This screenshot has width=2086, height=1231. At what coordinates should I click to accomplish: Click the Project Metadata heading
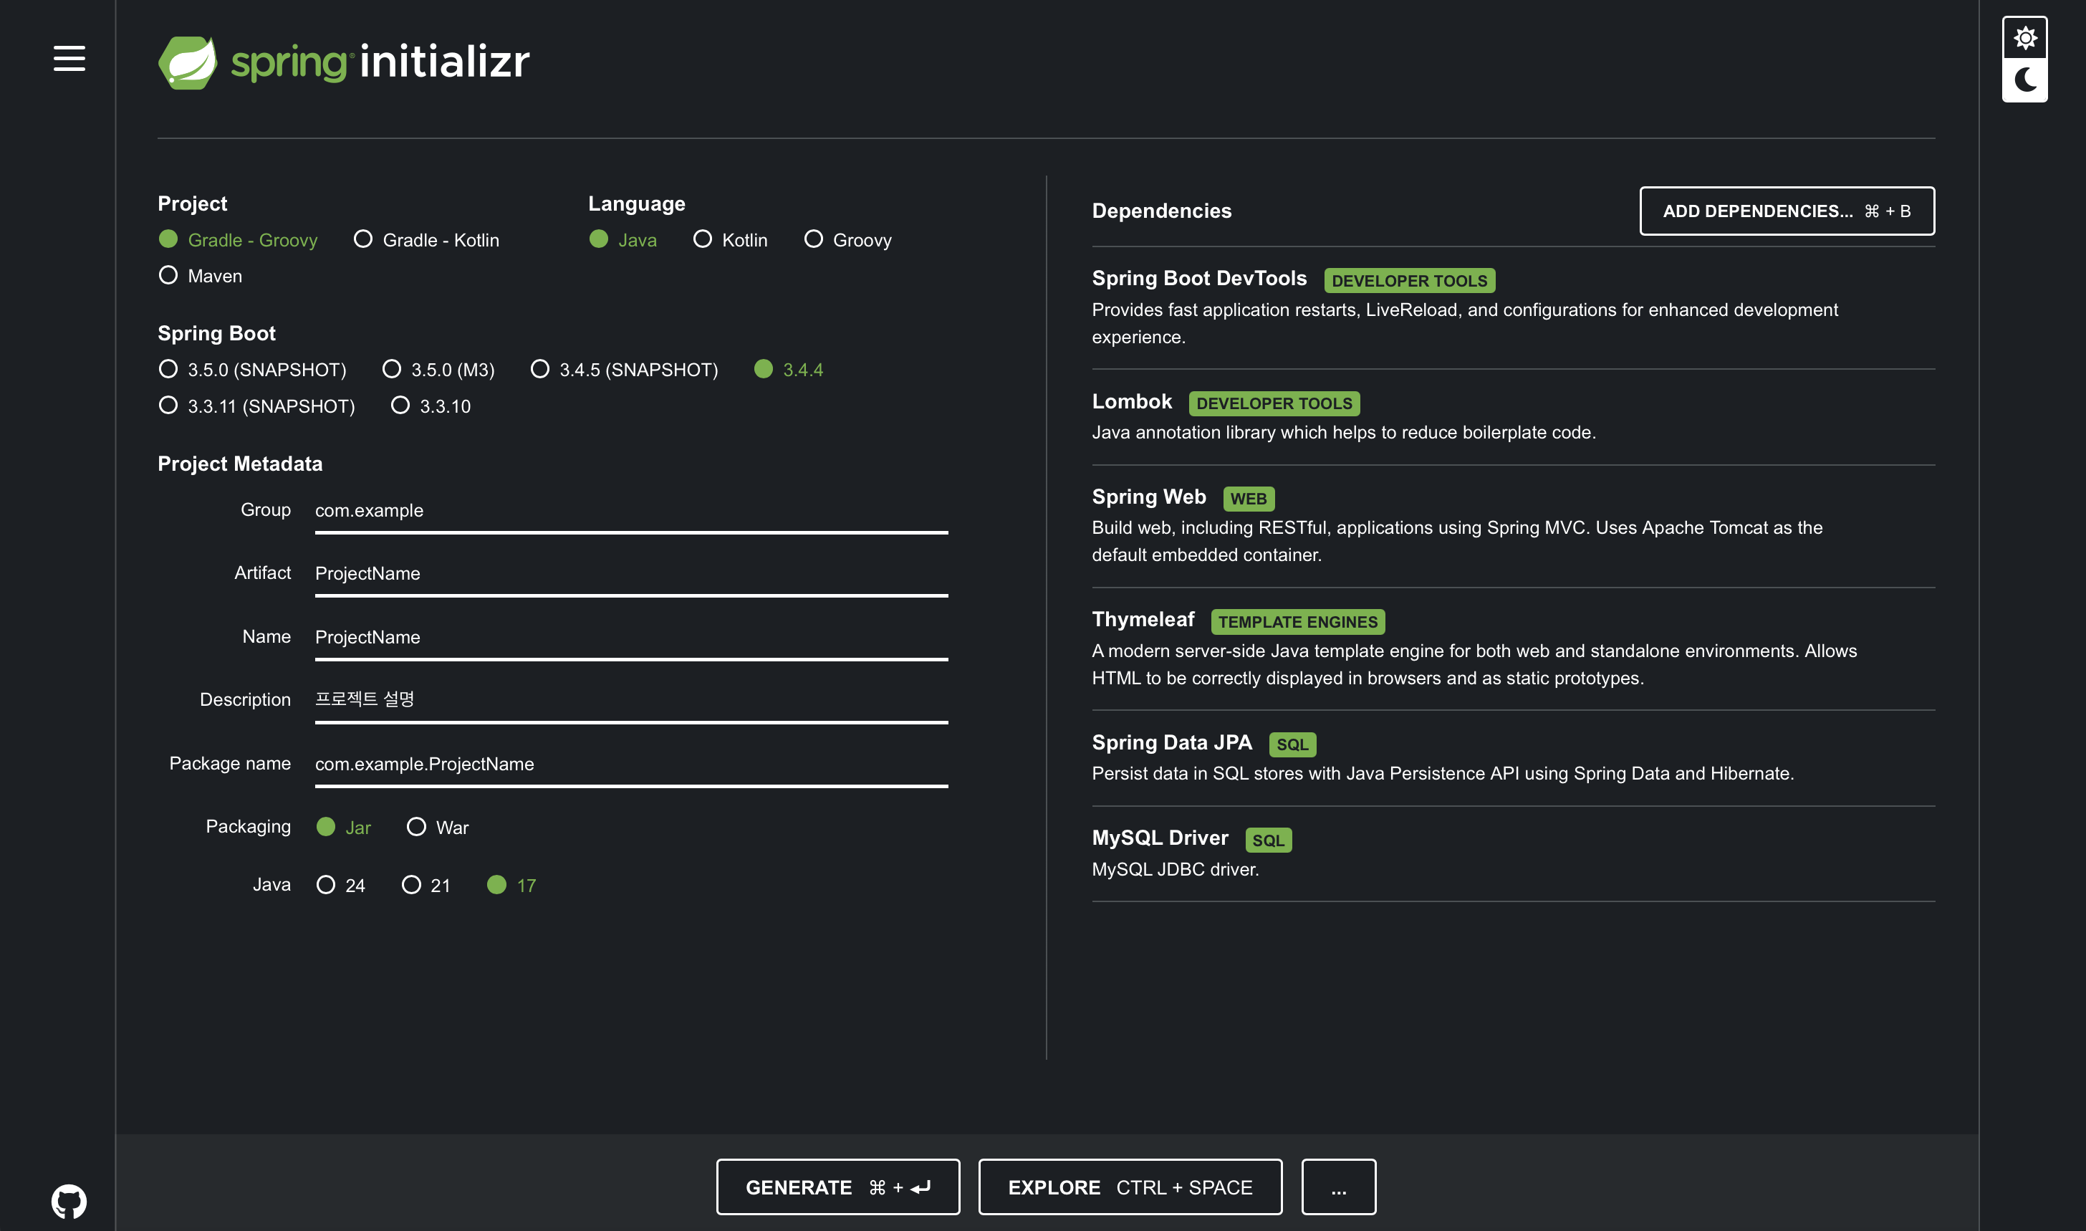(239, 464)
